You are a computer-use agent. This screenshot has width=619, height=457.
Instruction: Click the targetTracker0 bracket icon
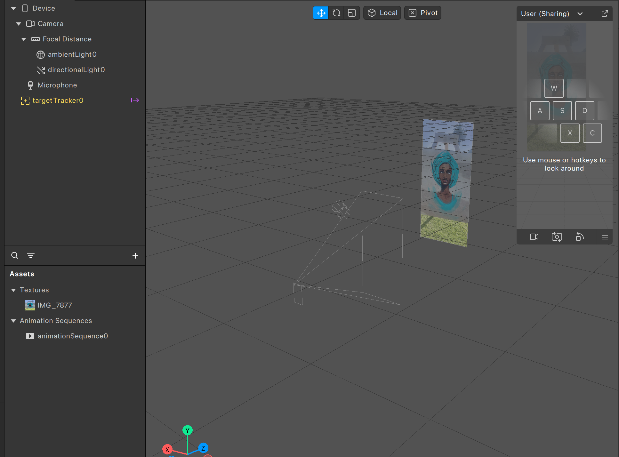coord(25,101)
